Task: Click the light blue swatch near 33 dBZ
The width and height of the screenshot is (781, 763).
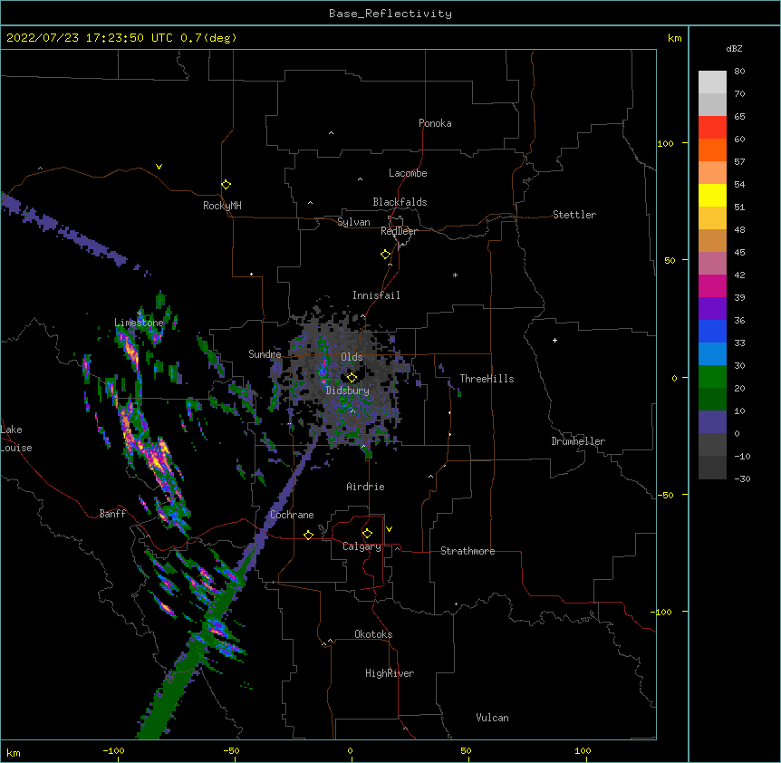Action: click(x=712, y=354)
